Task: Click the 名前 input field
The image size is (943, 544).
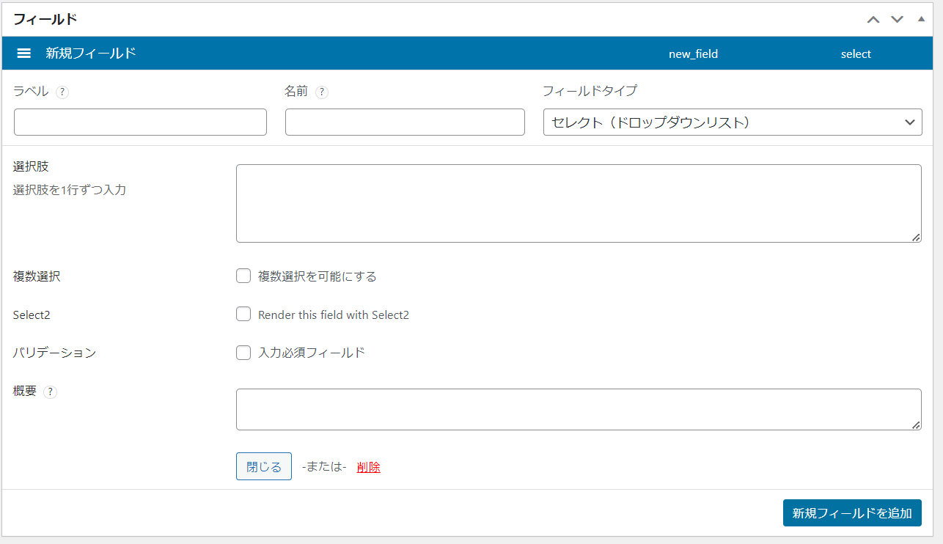Action: (405, 122)
